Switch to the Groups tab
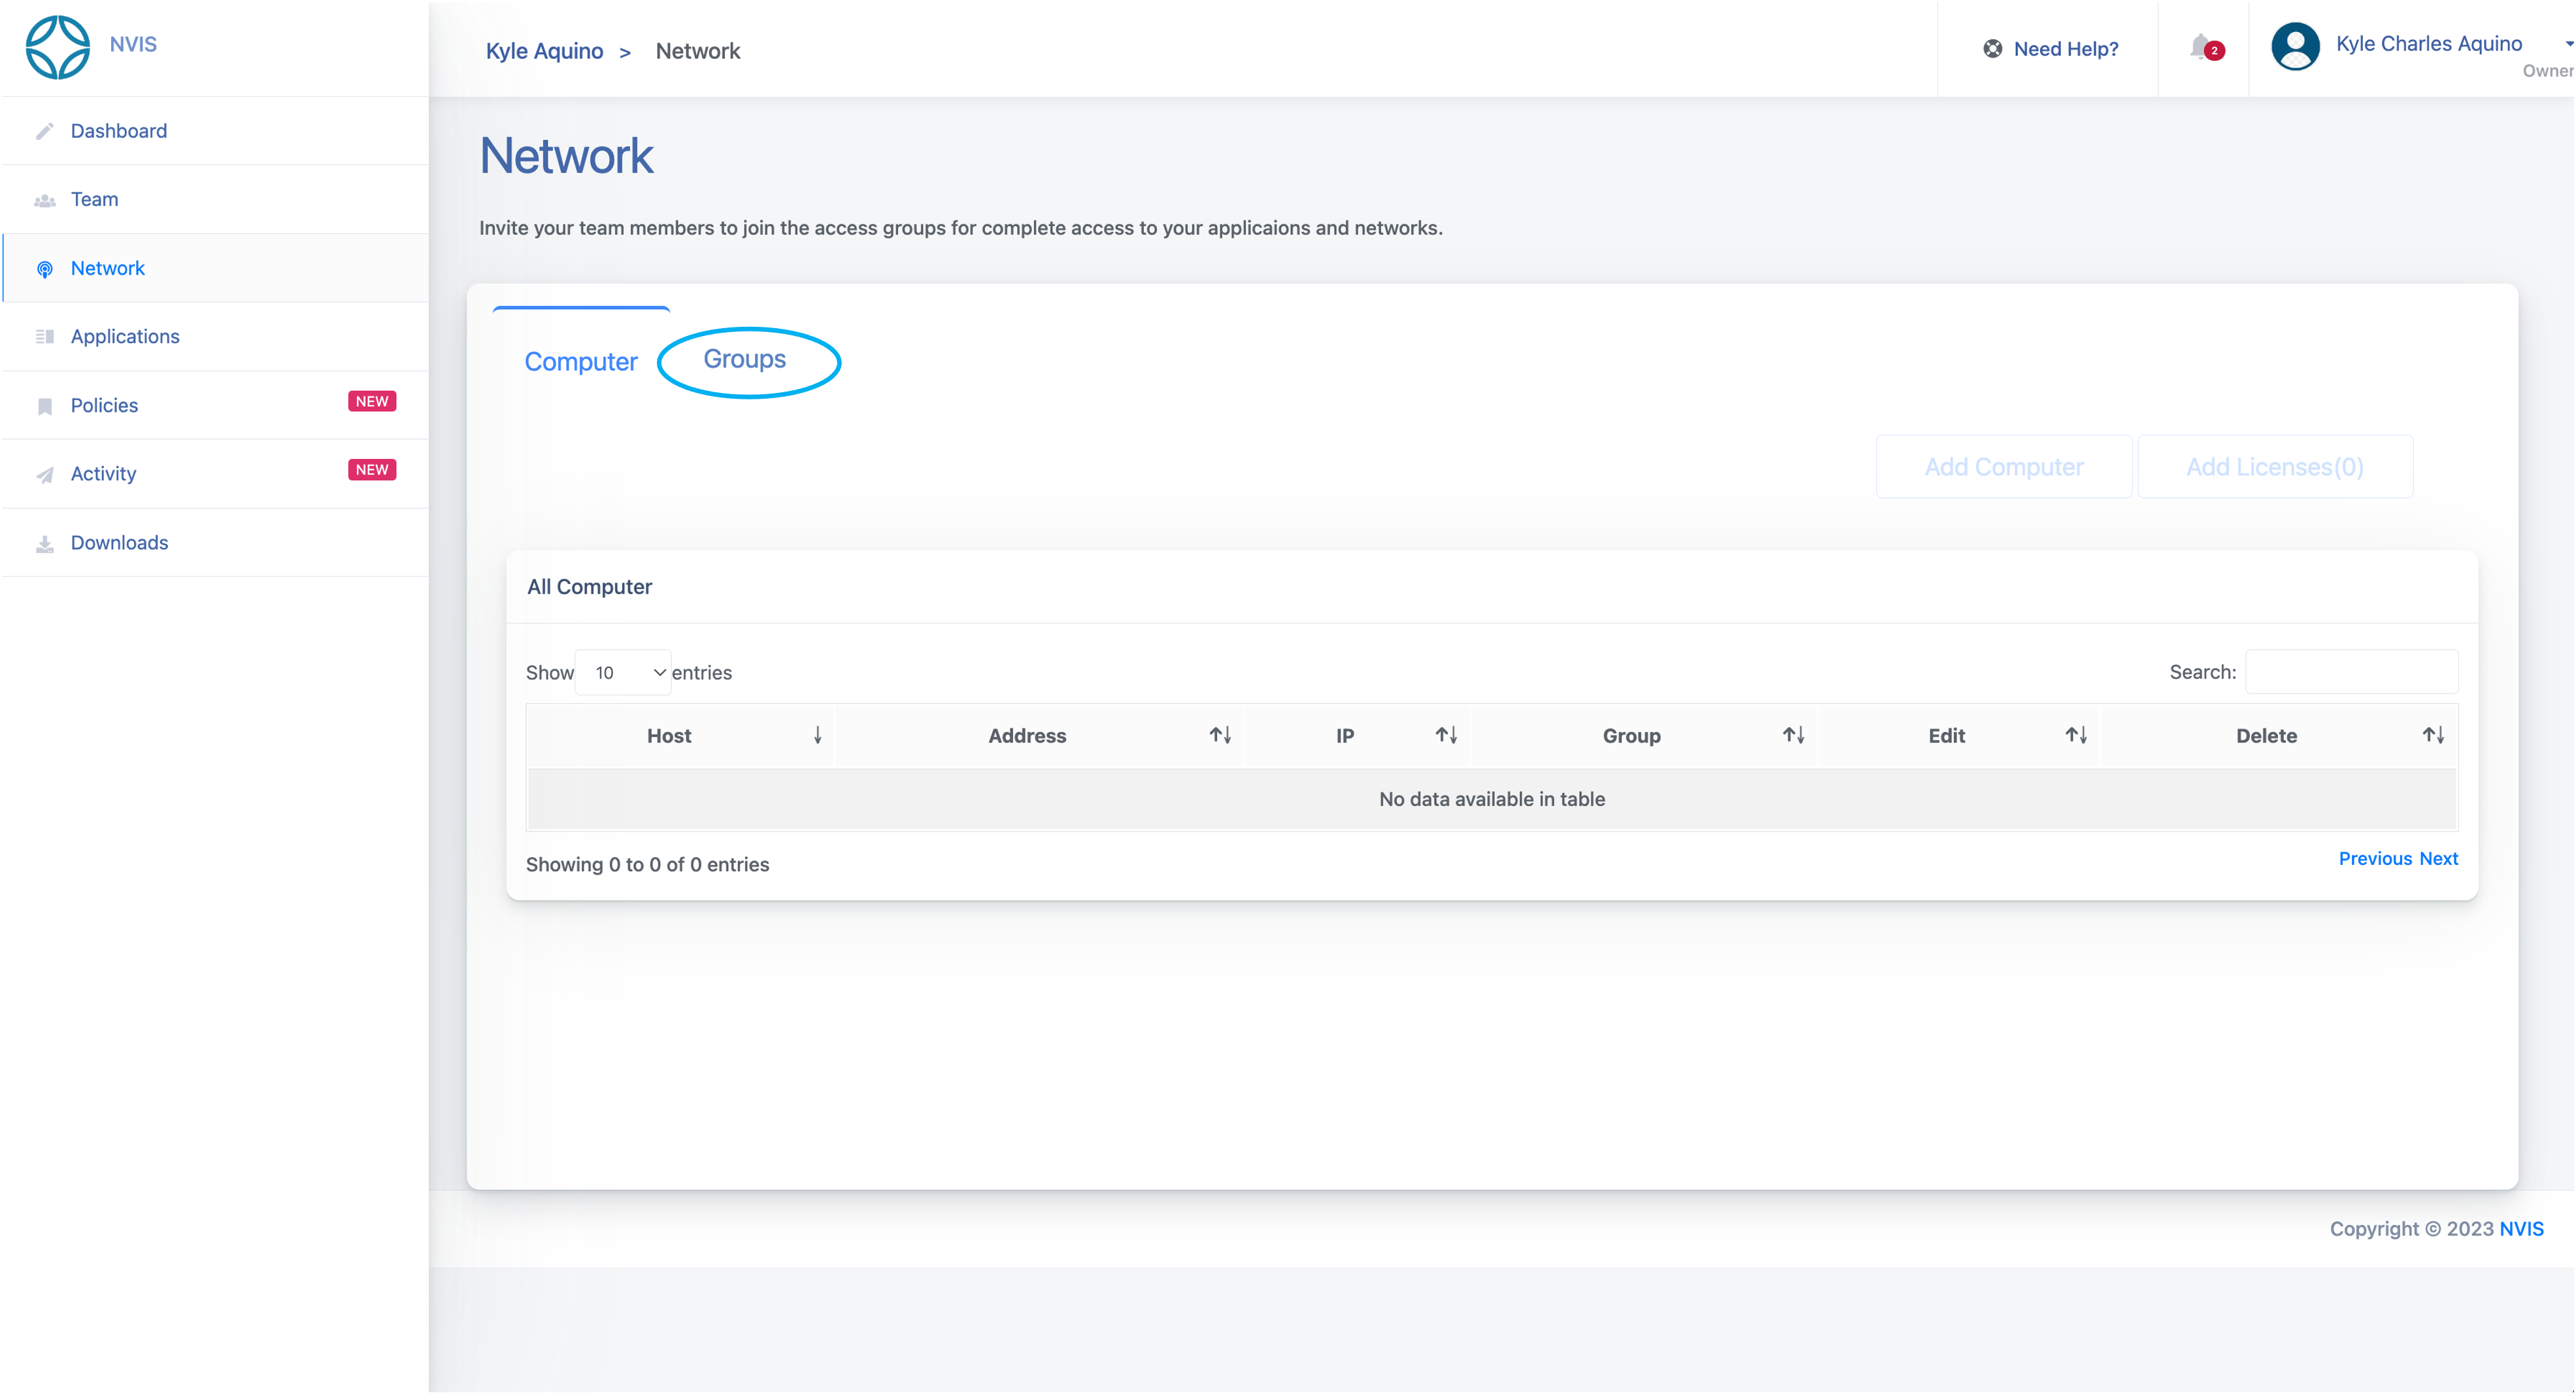Viewport: 2576px width, 1393px height. click(x=745, y=360)
